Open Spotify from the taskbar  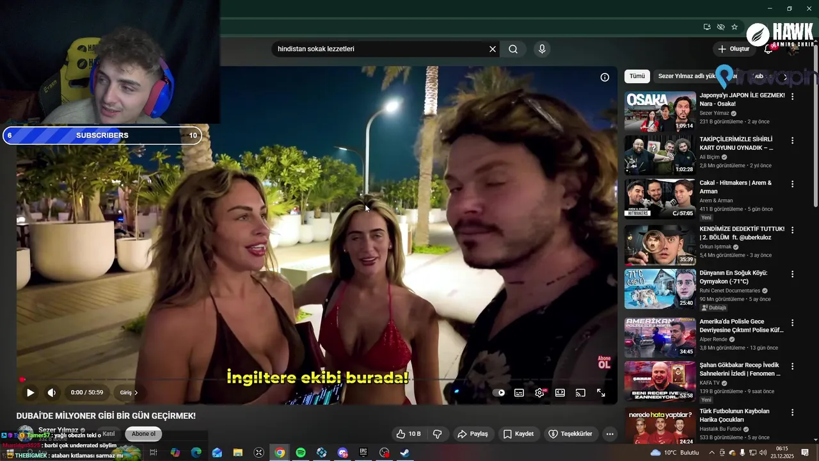(x=301, y=453)
